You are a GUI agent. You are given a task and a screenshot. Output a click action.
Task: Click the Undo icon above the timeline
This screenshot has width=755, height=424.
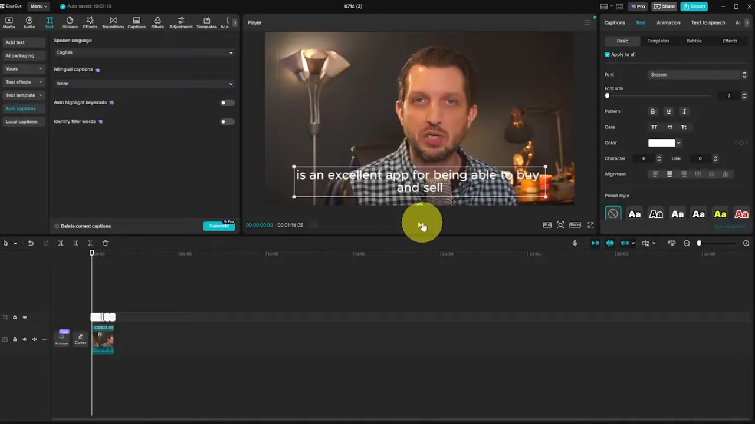30,243
